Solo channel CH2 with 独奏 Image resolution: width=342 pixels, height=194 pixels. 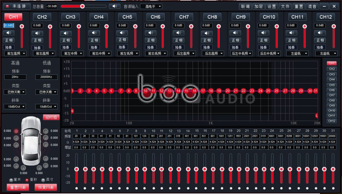pyautogui.click(x=37, y=48)
